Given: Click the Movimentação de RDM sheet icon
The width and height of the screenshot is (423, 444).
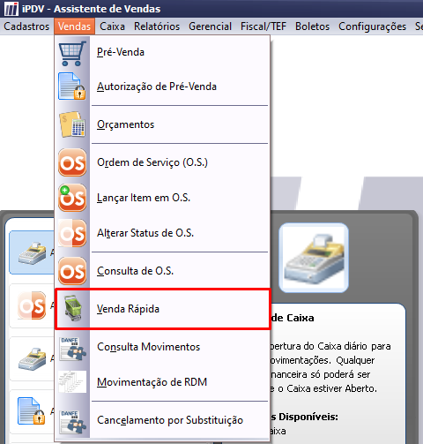Looking at the screenshot, I should (x=72, y=382).
